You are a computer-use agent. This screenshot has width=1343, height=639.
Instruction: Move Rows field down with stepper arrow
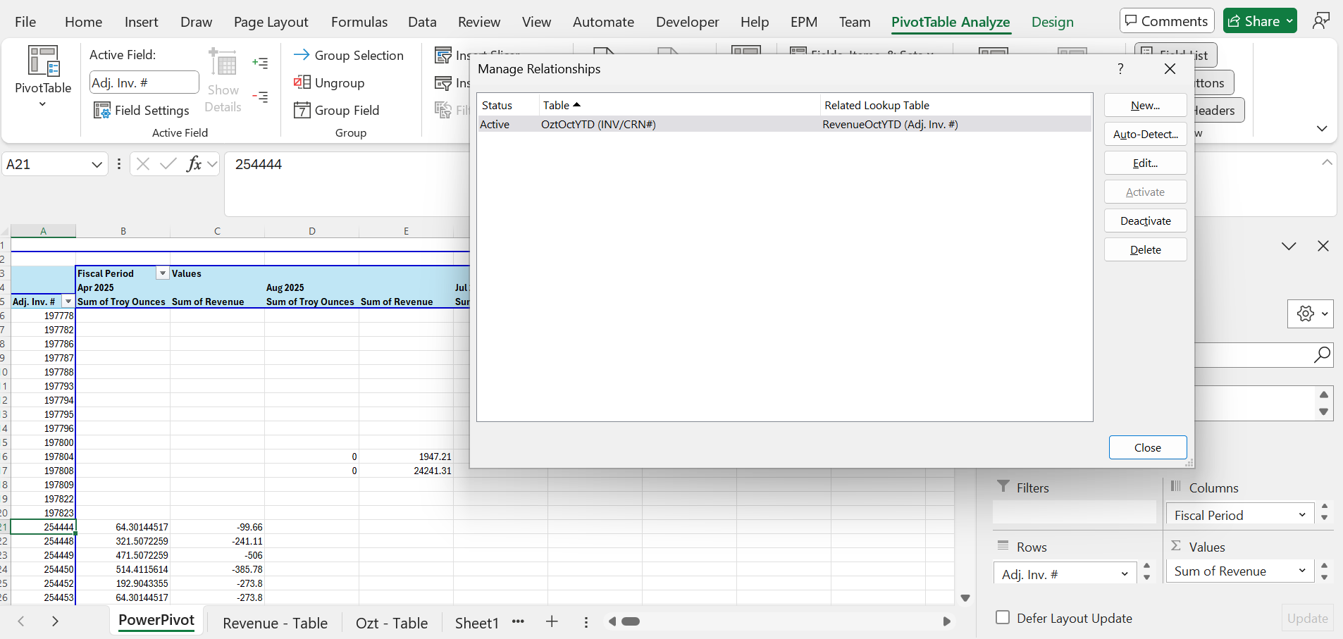[1146, 578]
